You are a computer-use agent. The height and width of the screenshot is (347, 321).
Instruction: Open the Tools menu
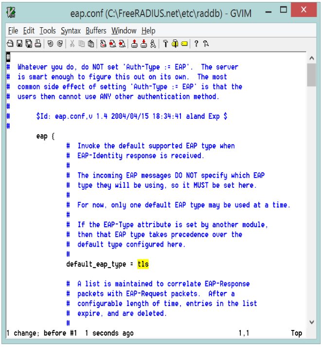[x=48, y=31]
